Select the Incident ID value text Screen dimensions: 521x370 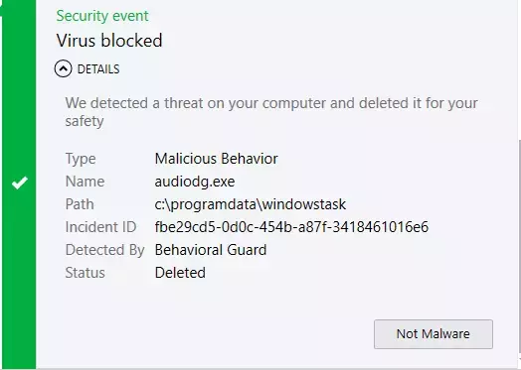click(x=291, y=227)
